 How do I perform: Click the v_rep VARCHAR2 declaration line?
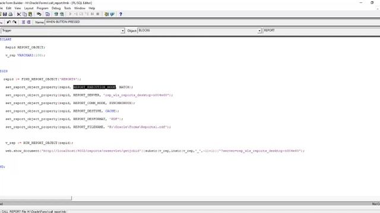click(x=25, y=55)
